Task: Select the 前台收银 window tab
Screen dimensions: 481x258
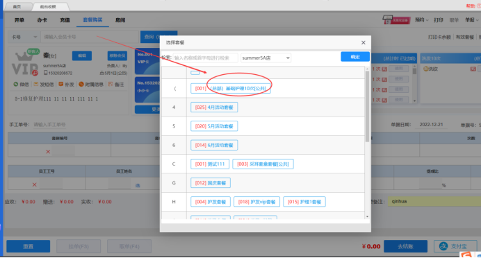Action: click(x=48, y=7)
